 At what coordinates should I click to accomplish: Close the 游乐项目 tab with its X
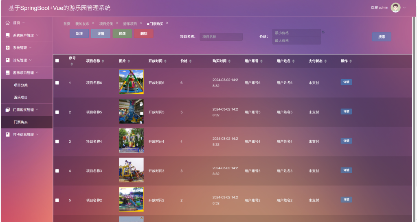pyautogui.click(x=141, y=23)
